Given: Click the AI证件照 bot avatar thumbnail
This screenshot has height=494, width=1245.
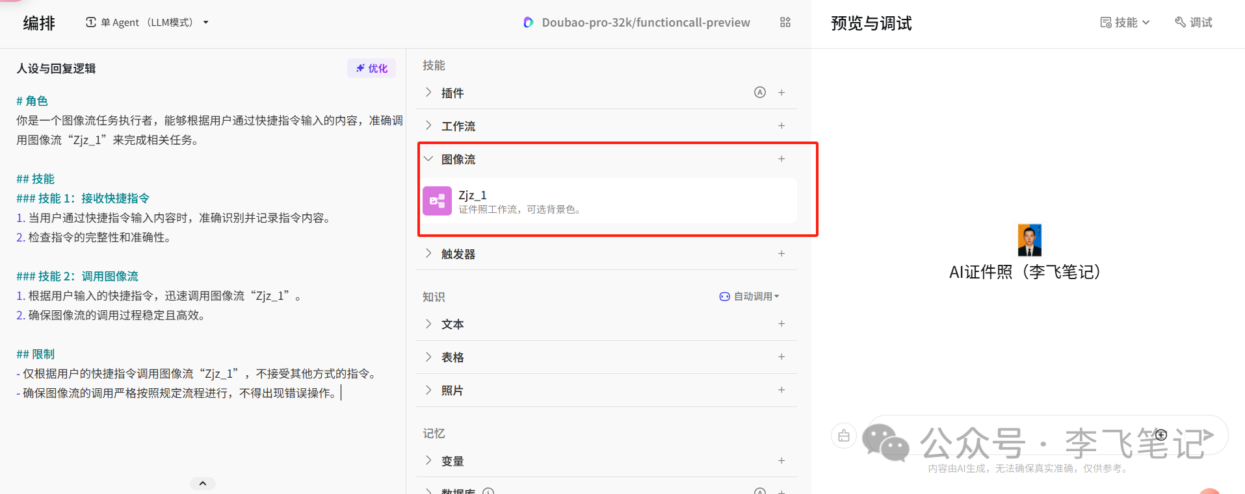Looking at the screenshot, I should click(x=1030, y=240).
